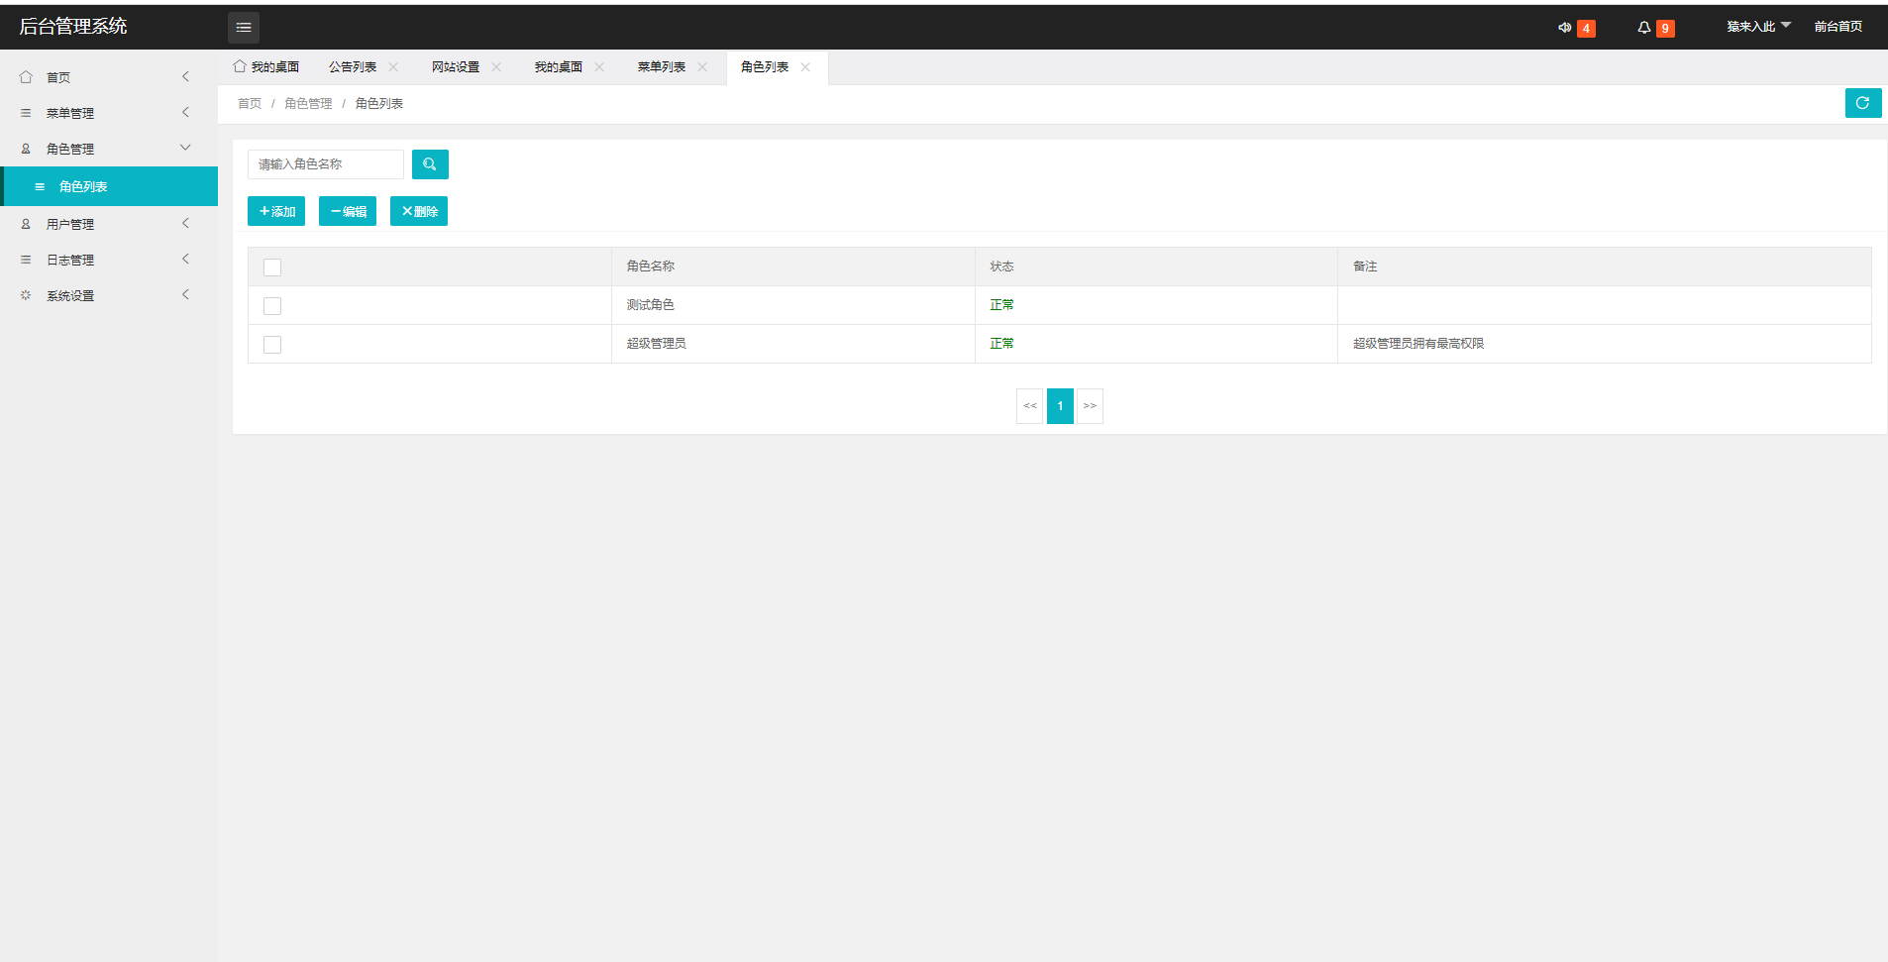Click 首页 in the breadcrumb
The width and height of the screenshot is (1888, 962).
(250, 104)
